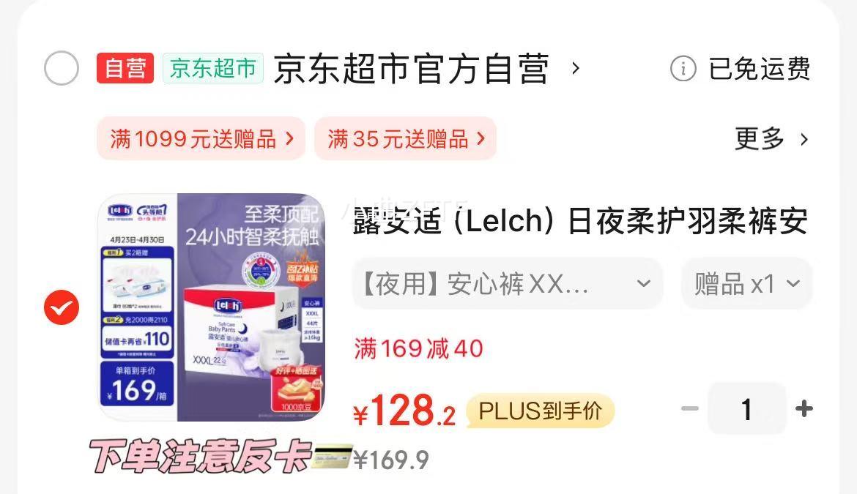Tap the info icon beside 已免运费
This screenshot has width=857, height=494.
[683, 69]
